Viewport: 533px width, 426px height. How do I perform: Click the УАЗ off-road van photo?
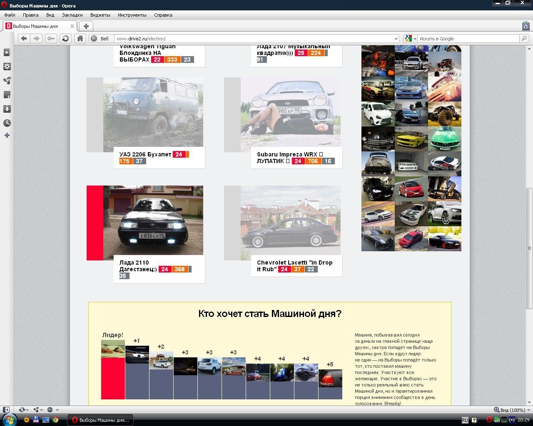pos(153,112)
